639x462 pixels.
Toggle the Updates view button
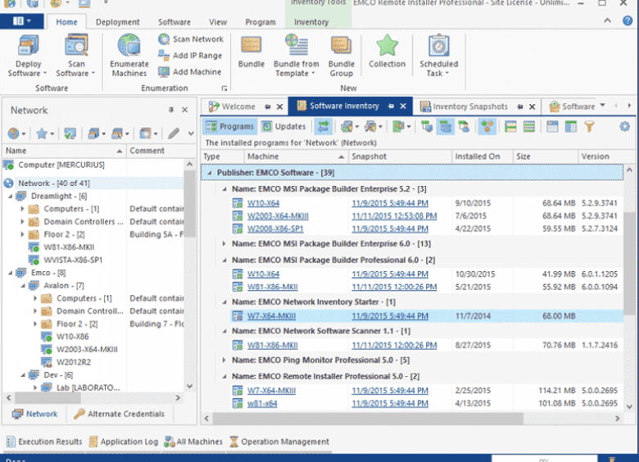[283, 127]
